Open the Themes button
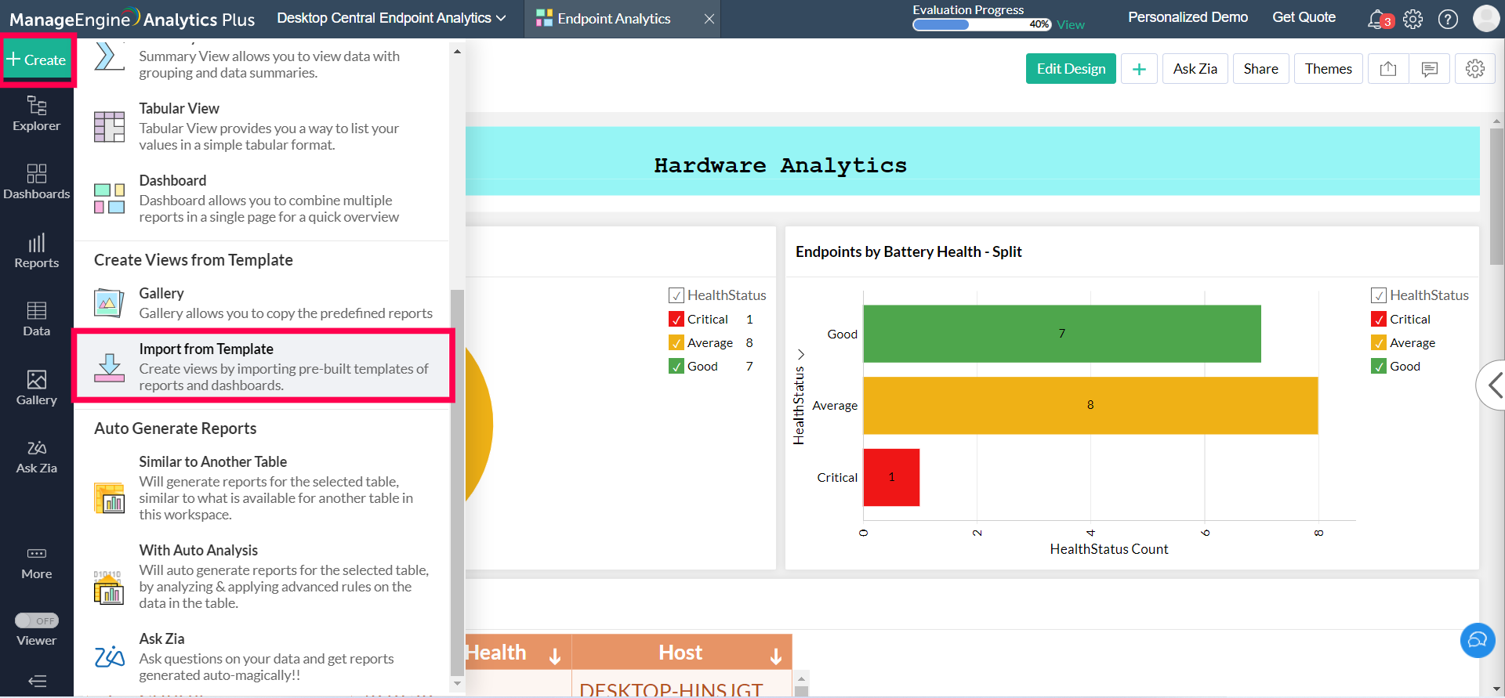1505x698 pixels. (x=1328, y=69)
